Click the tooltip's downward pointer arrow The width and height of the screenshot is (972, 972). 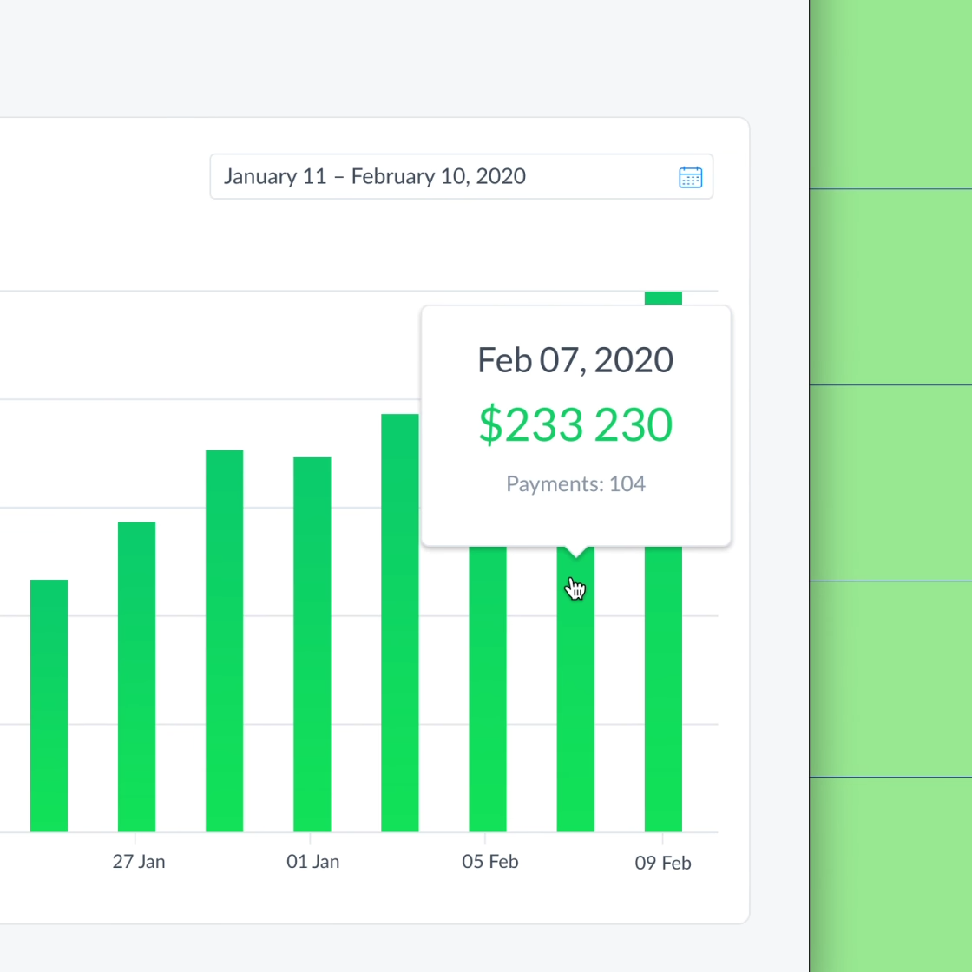coord(575,551)
